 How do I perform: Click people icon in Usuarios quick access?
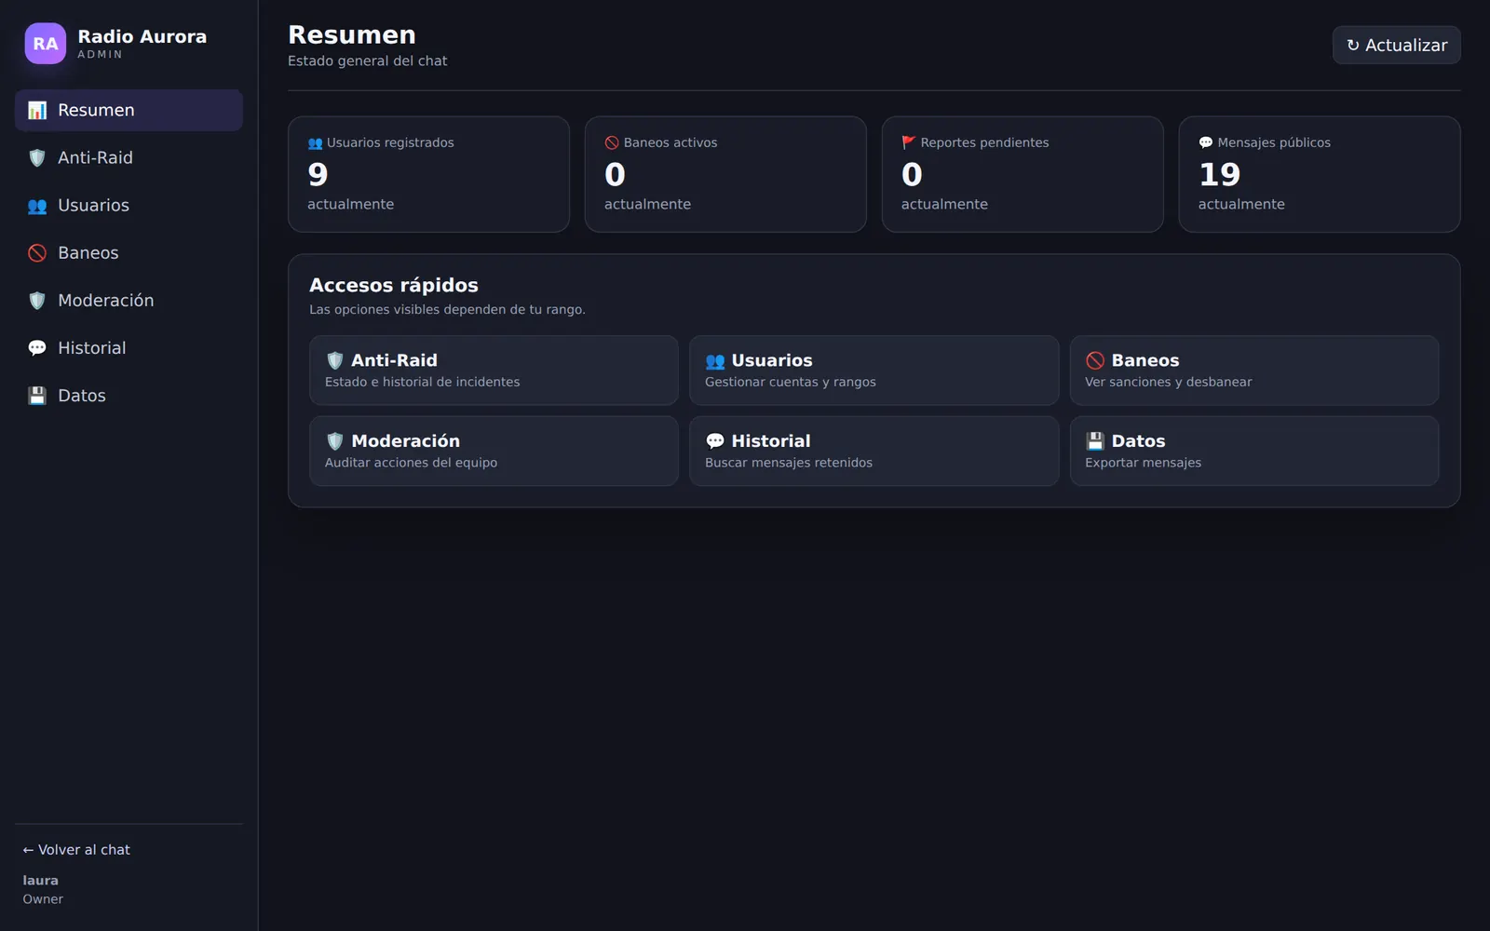715,360
